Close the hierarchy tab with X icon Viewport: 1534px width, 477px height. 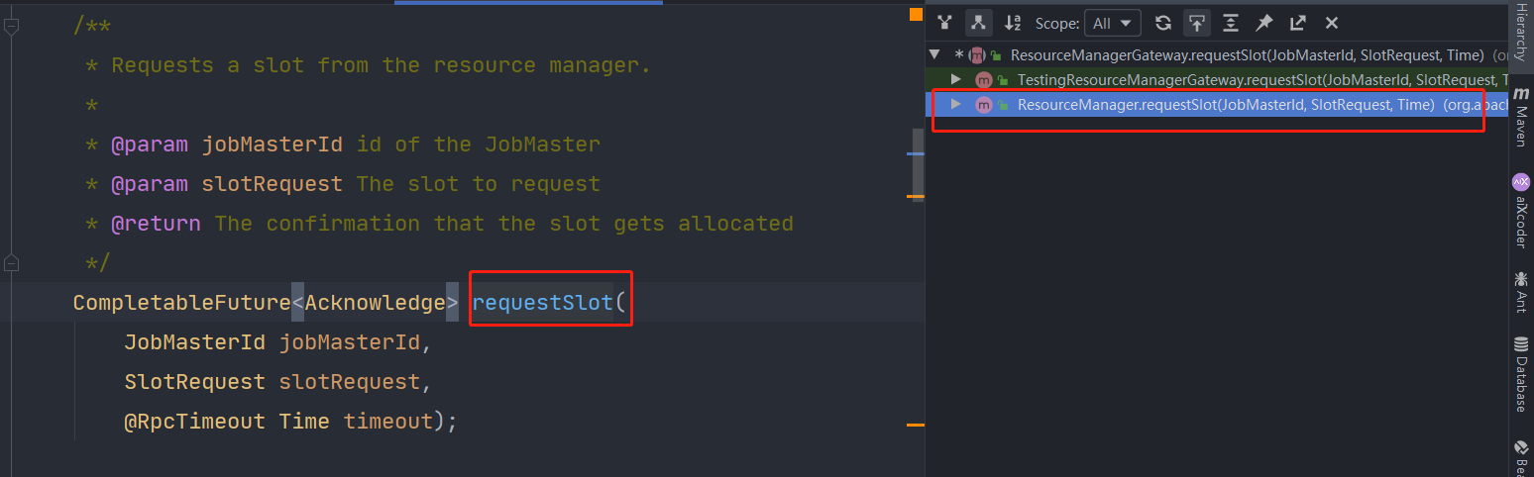(1332, 23)
